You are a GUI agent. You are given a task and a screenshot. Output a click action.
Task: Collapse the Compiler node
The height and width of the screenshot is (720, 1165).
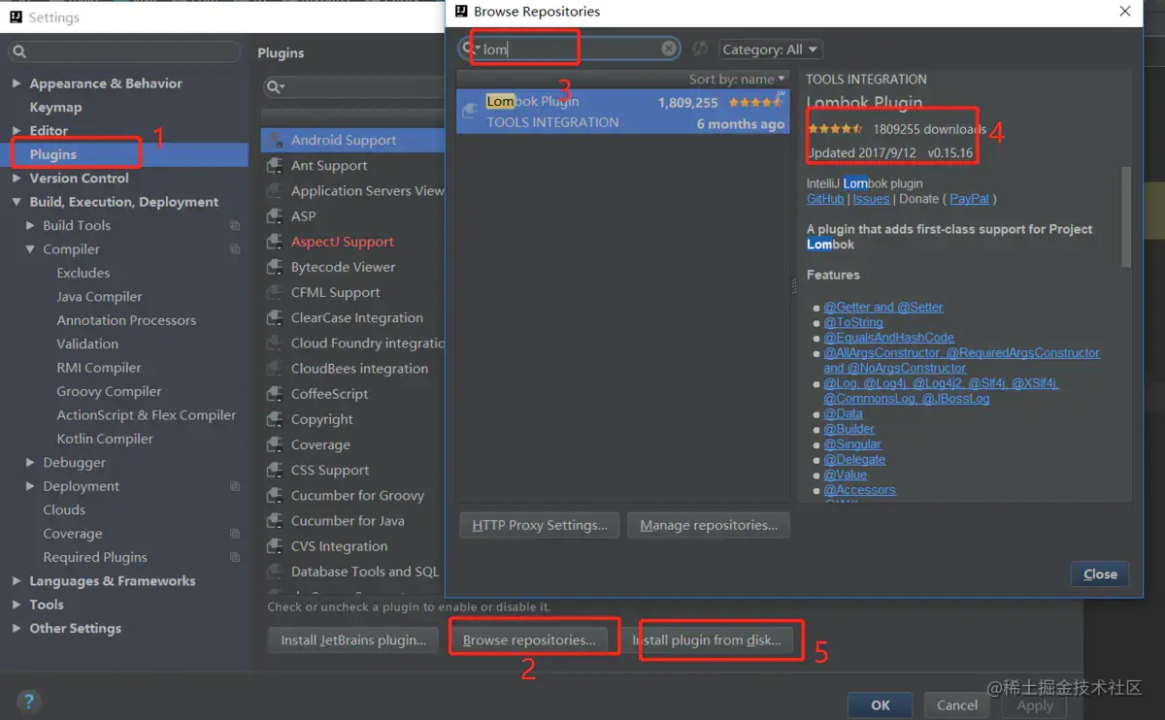pos(30,249)
